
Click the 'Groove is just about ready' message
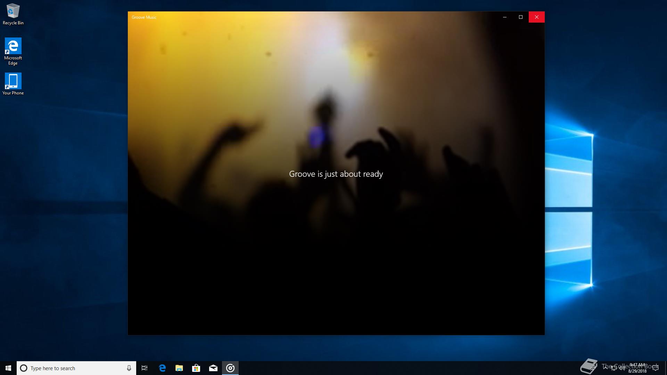[336, 174]
